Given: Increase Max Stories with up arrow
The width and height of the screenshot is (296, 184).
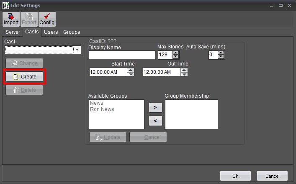Looking at the screenshot, I should 176,53.
